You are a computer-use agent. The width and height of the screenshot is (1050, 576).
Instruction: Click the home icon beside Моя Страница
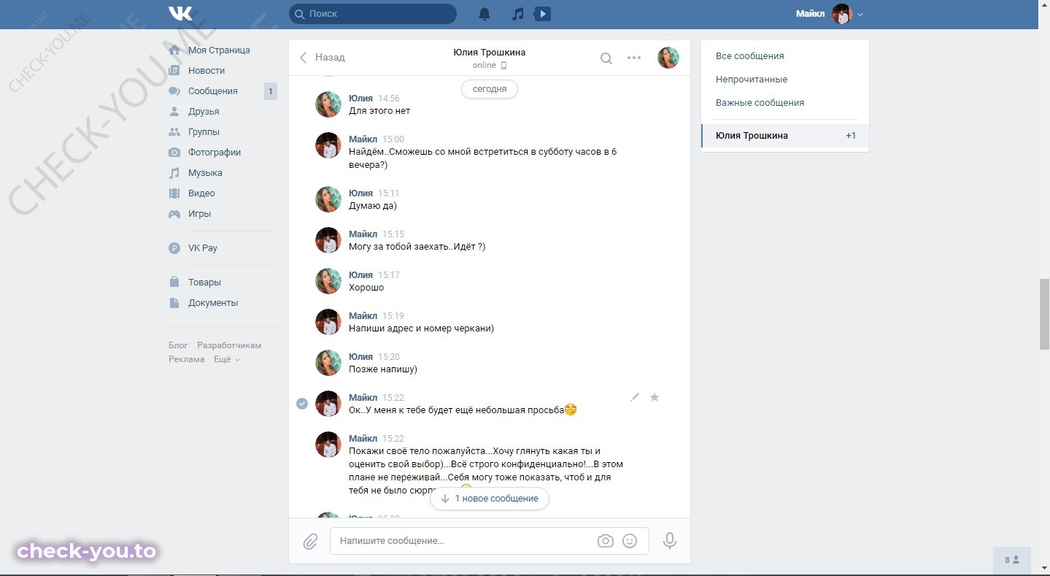tap(174, 50)
